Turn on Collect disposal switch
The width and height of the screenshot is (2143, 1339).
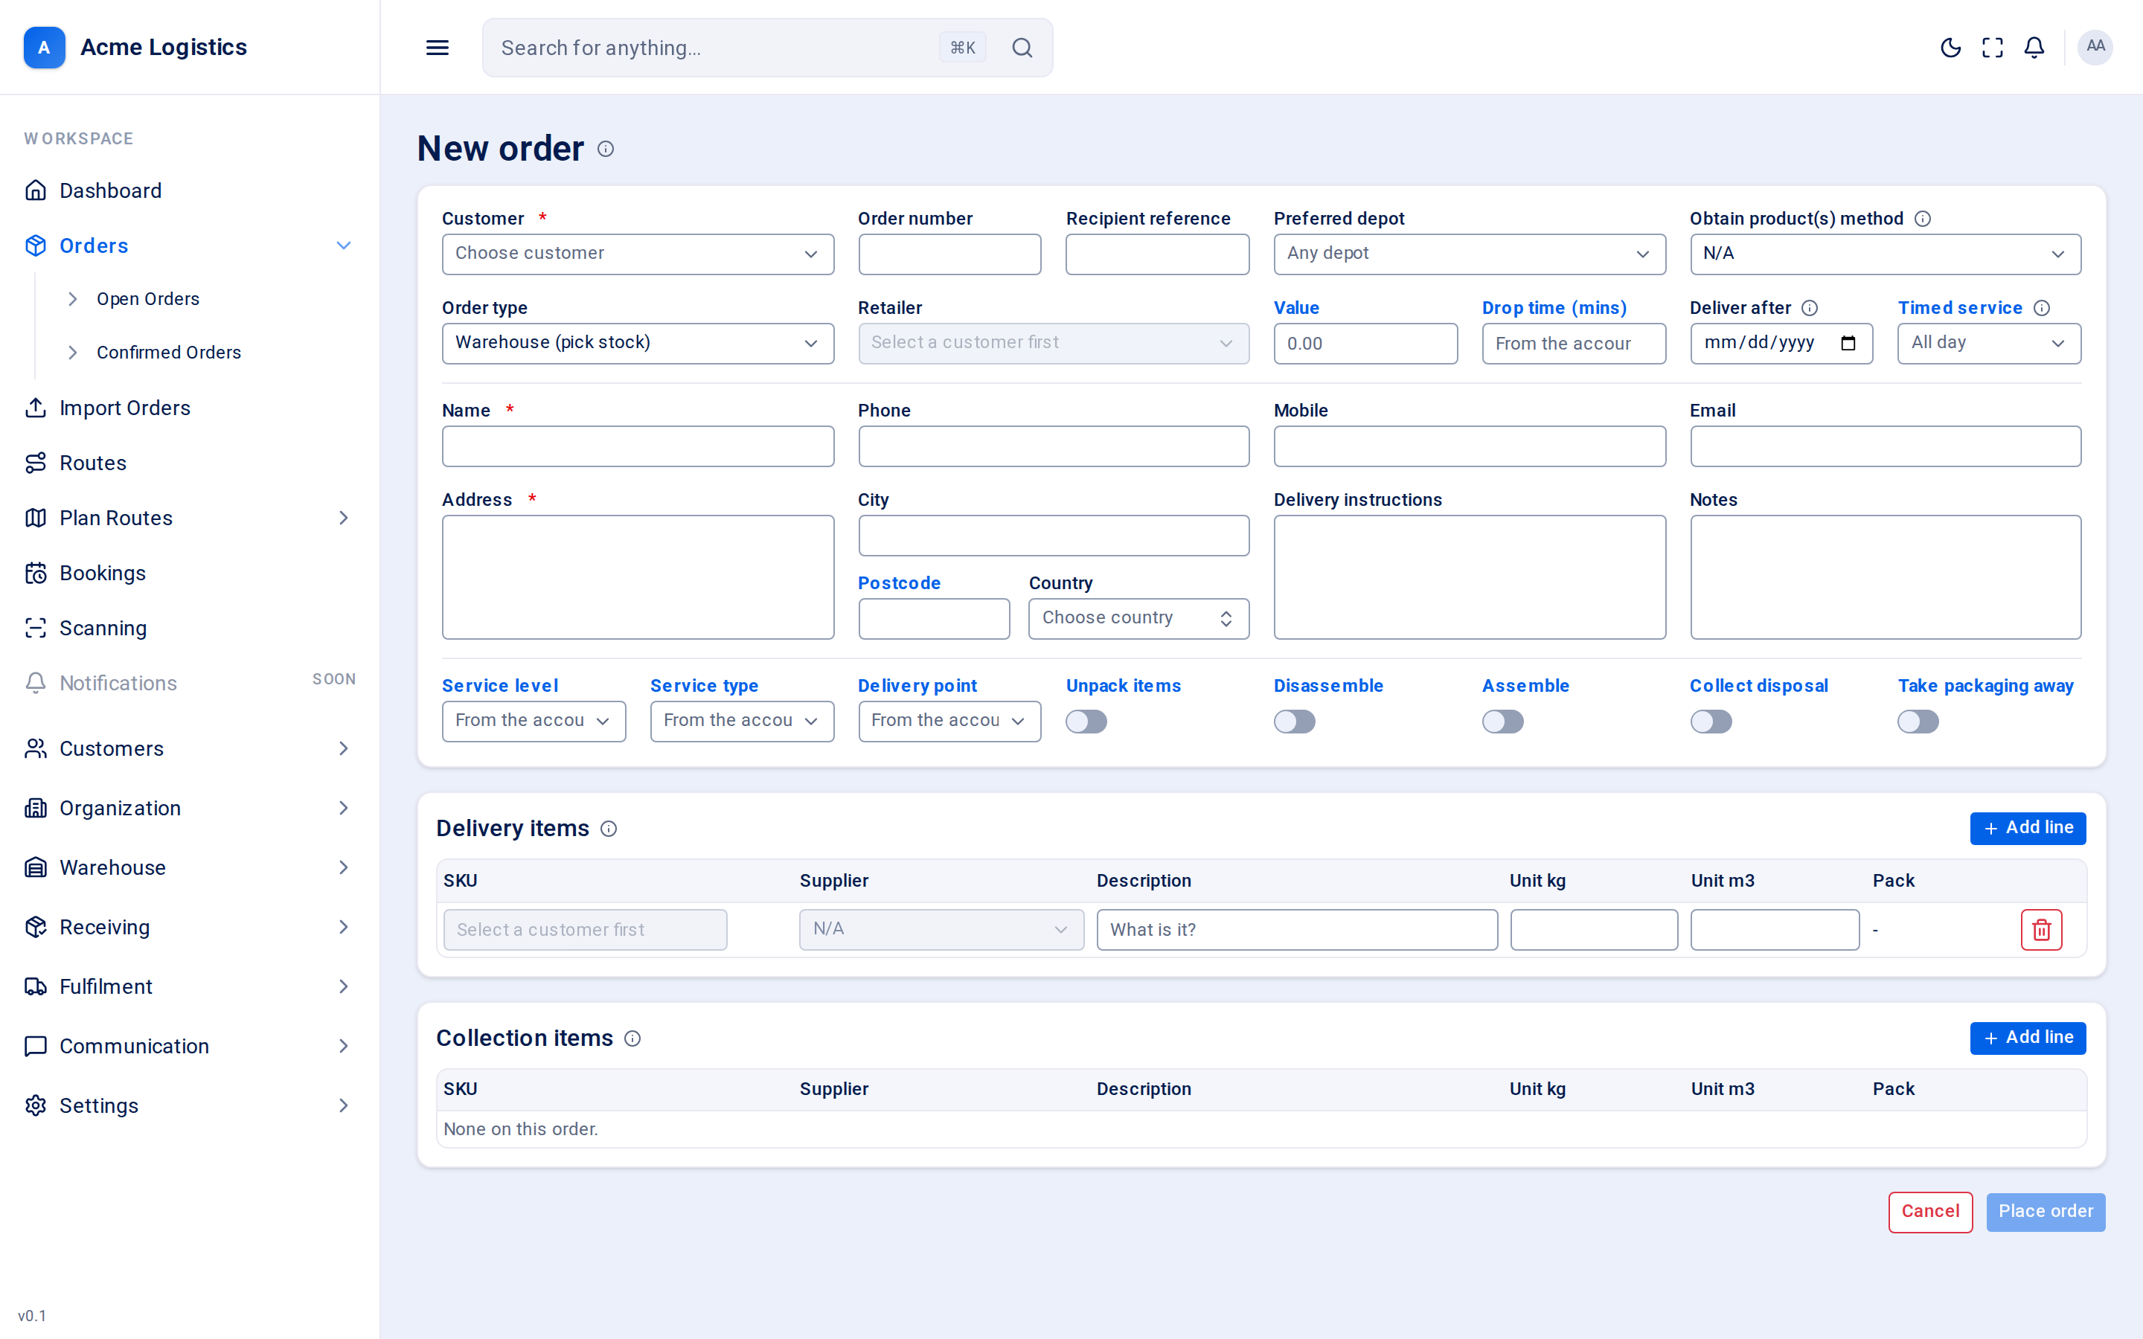click(x=1711, y=722)
